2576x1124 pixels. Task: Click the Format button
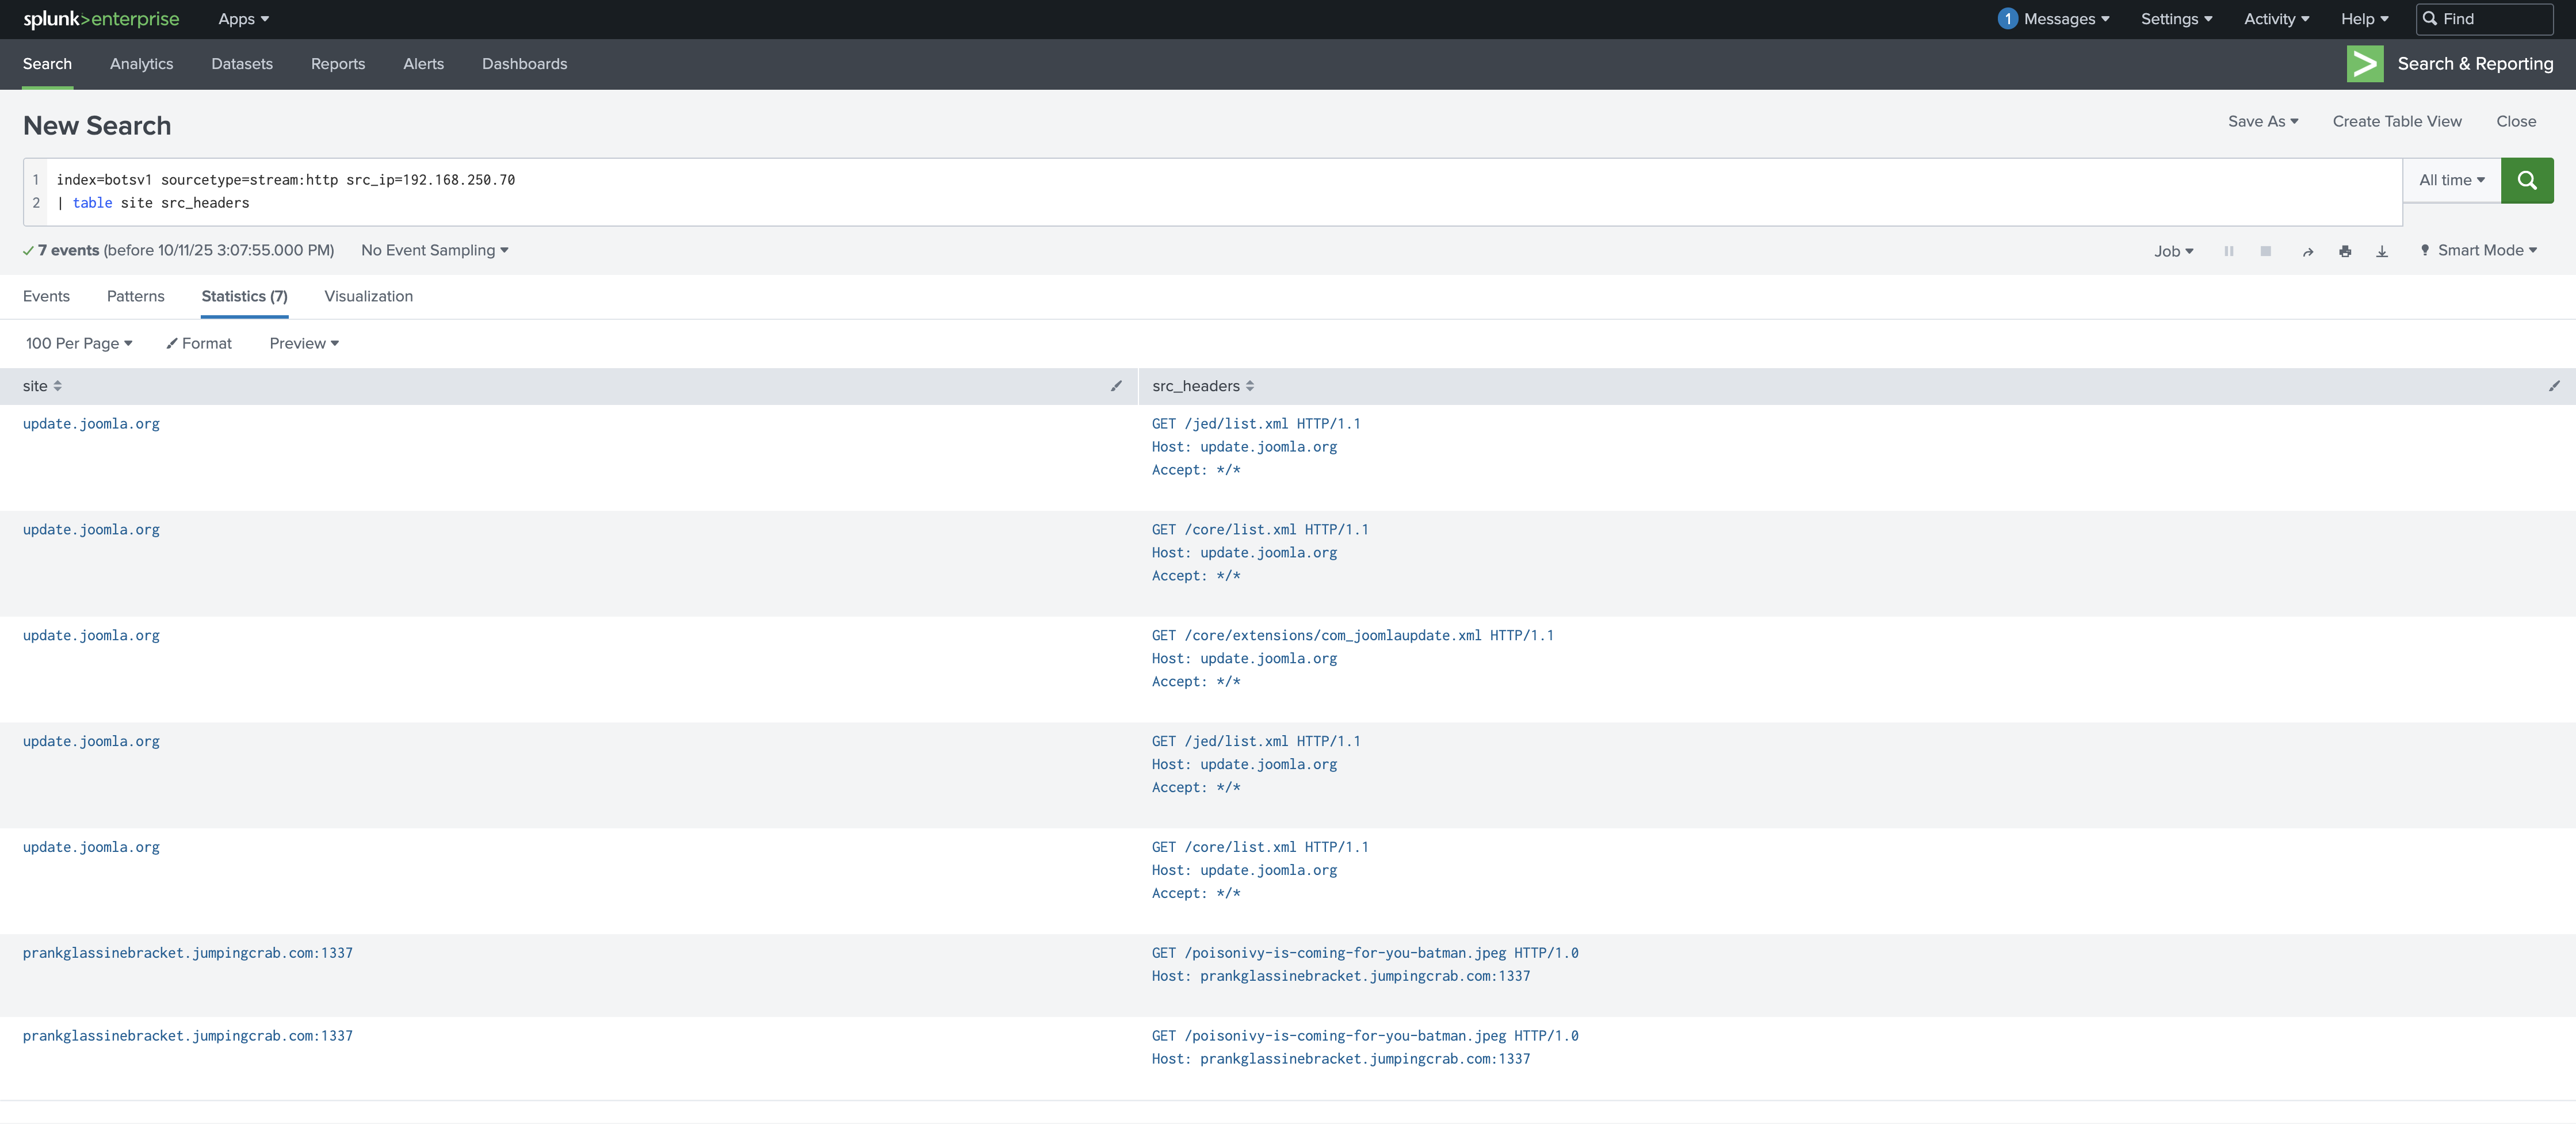pyautogui.click(x=199, y=343)
